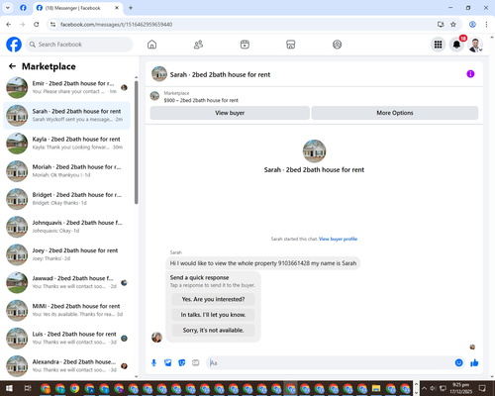This screenshot has height=396, width=495.
Task: Choose a sticker icon
Action: click(182, 363)
